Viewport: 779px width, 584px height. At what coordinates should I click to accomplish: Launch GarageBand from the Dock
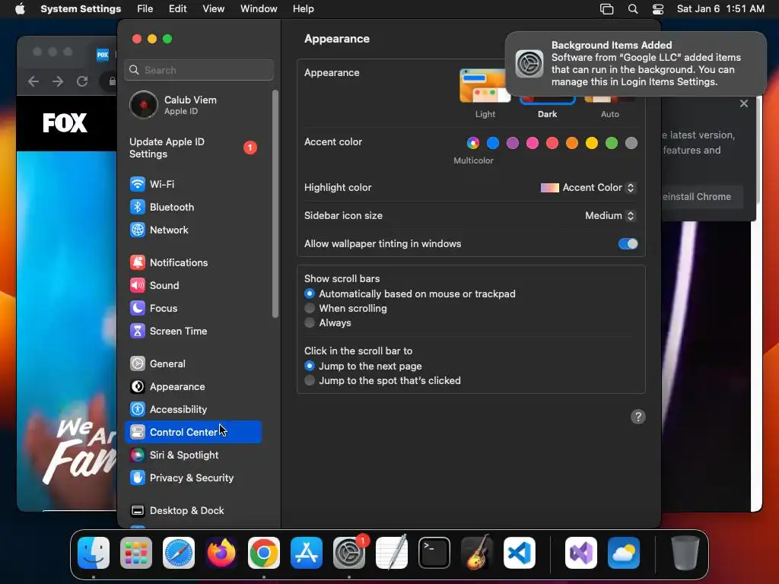click(x=477, y=553)
